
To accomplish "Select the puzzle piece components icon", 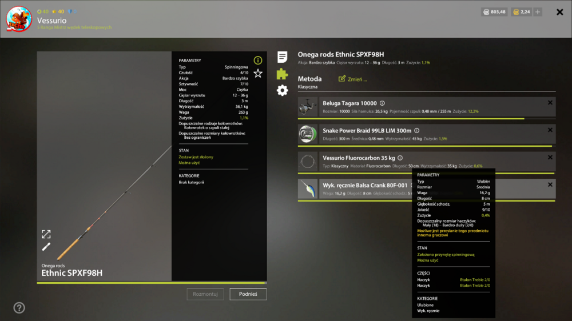I will point(282,74).
